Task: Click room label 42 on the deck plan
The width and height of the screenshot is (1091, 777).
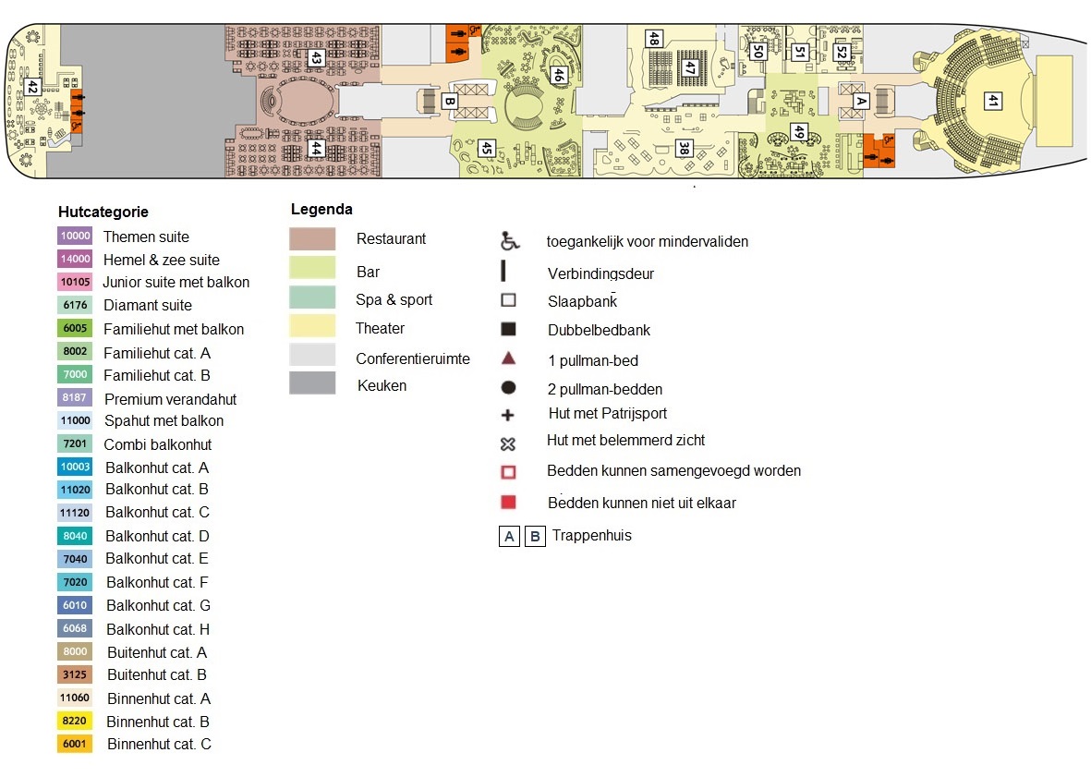Action: coord(32,87)
